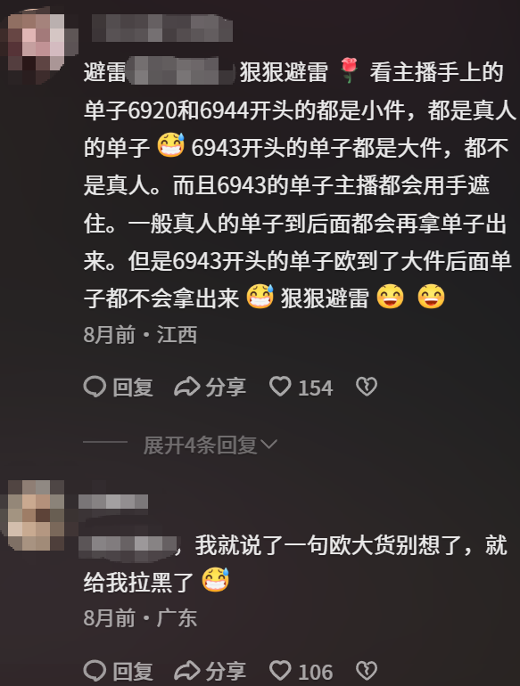
Task: Click 回复 text on first comment
Action: coord(133,388)
